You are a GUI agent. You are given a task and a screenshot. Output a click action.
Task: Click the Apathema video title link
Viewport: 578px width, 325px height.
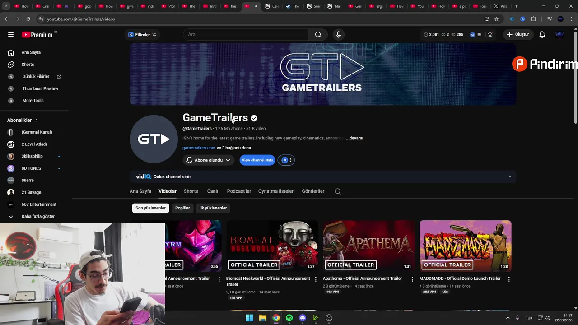pos(362,279)
